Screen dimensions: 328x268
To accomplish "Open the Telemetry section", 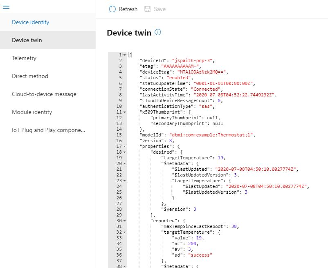I will (x=24, y=58).
